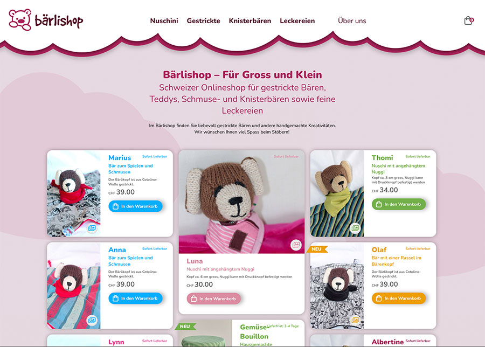This screenshot has width=485, height=347.
Task: Open the shopping cart icon
Action: (x=469, y=20)
